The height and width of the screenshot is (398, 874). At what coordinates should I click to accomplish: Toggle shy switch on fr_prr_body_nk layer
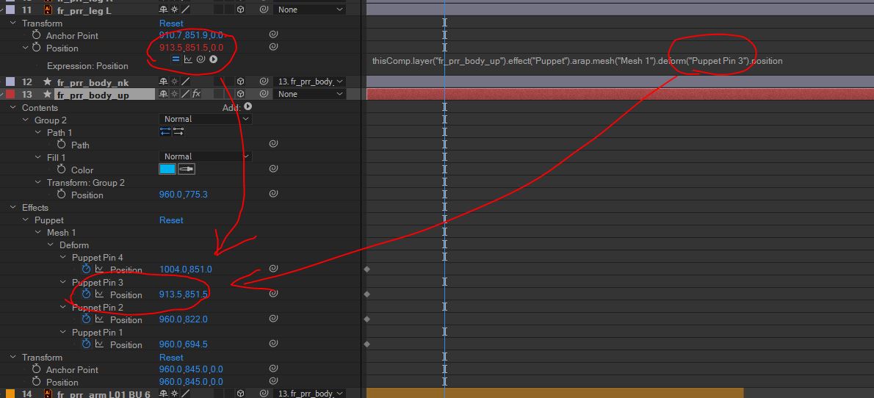click(163, 82)
